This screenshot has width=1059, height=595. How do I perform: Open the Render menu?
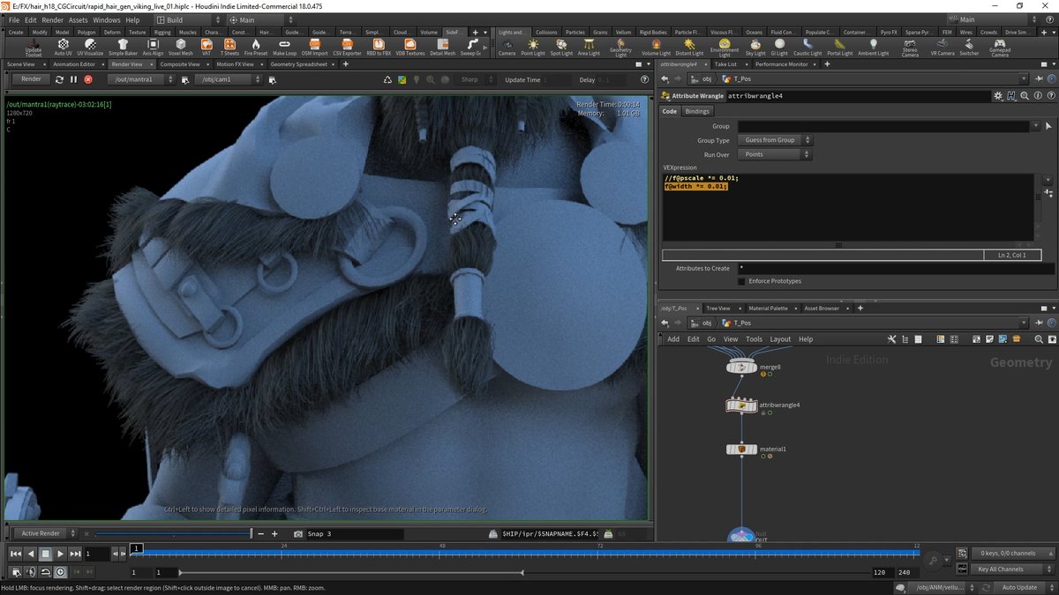click(x=52, y=19)
